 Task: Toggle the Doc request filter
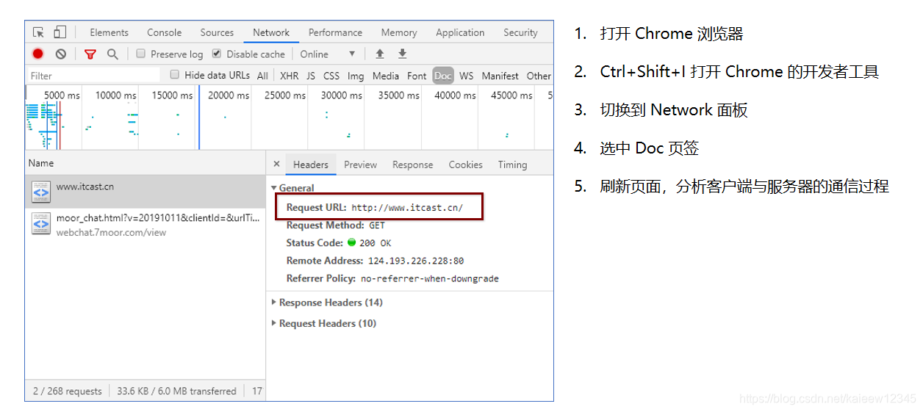tap(443, 76)
